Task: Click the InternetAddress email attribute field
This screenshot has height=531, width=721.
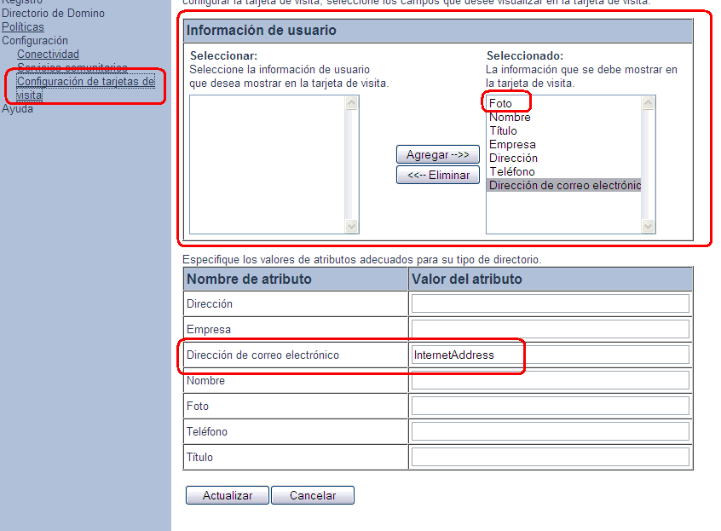Action: (550, 355)
